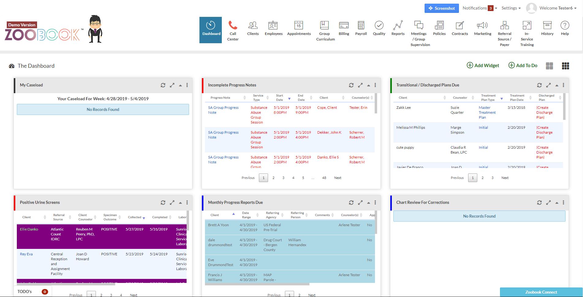The width and height of the screenshot is (583, 297).
Task: Refresh the My Caseload widget
Action: [163, 85]
